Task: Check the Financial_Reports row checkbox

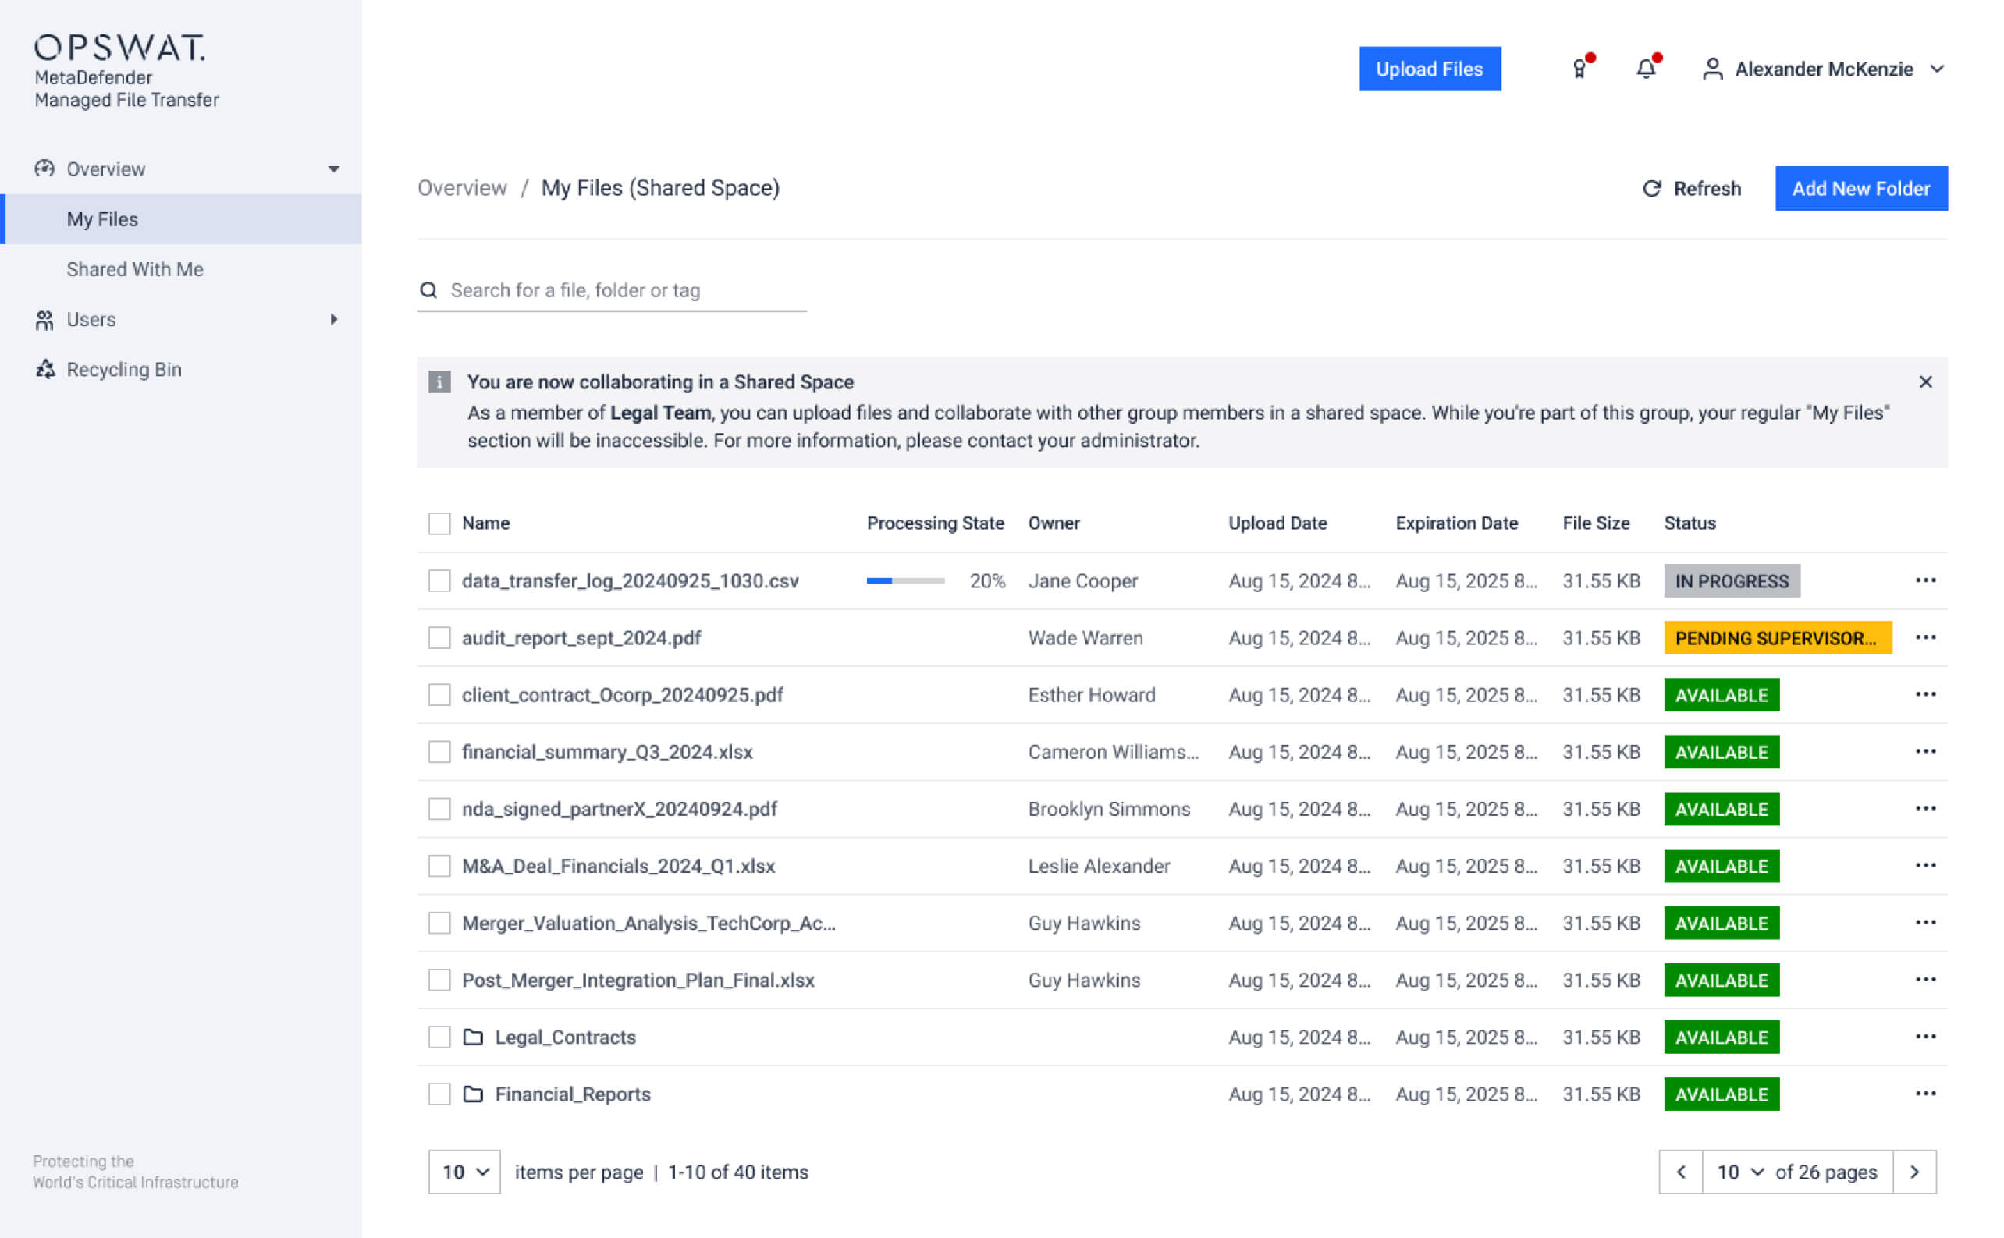Action: [x=439, y=1094]
